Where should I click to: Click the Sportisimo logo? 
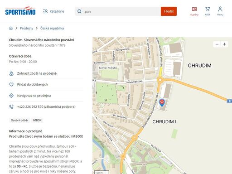(20, 11)
